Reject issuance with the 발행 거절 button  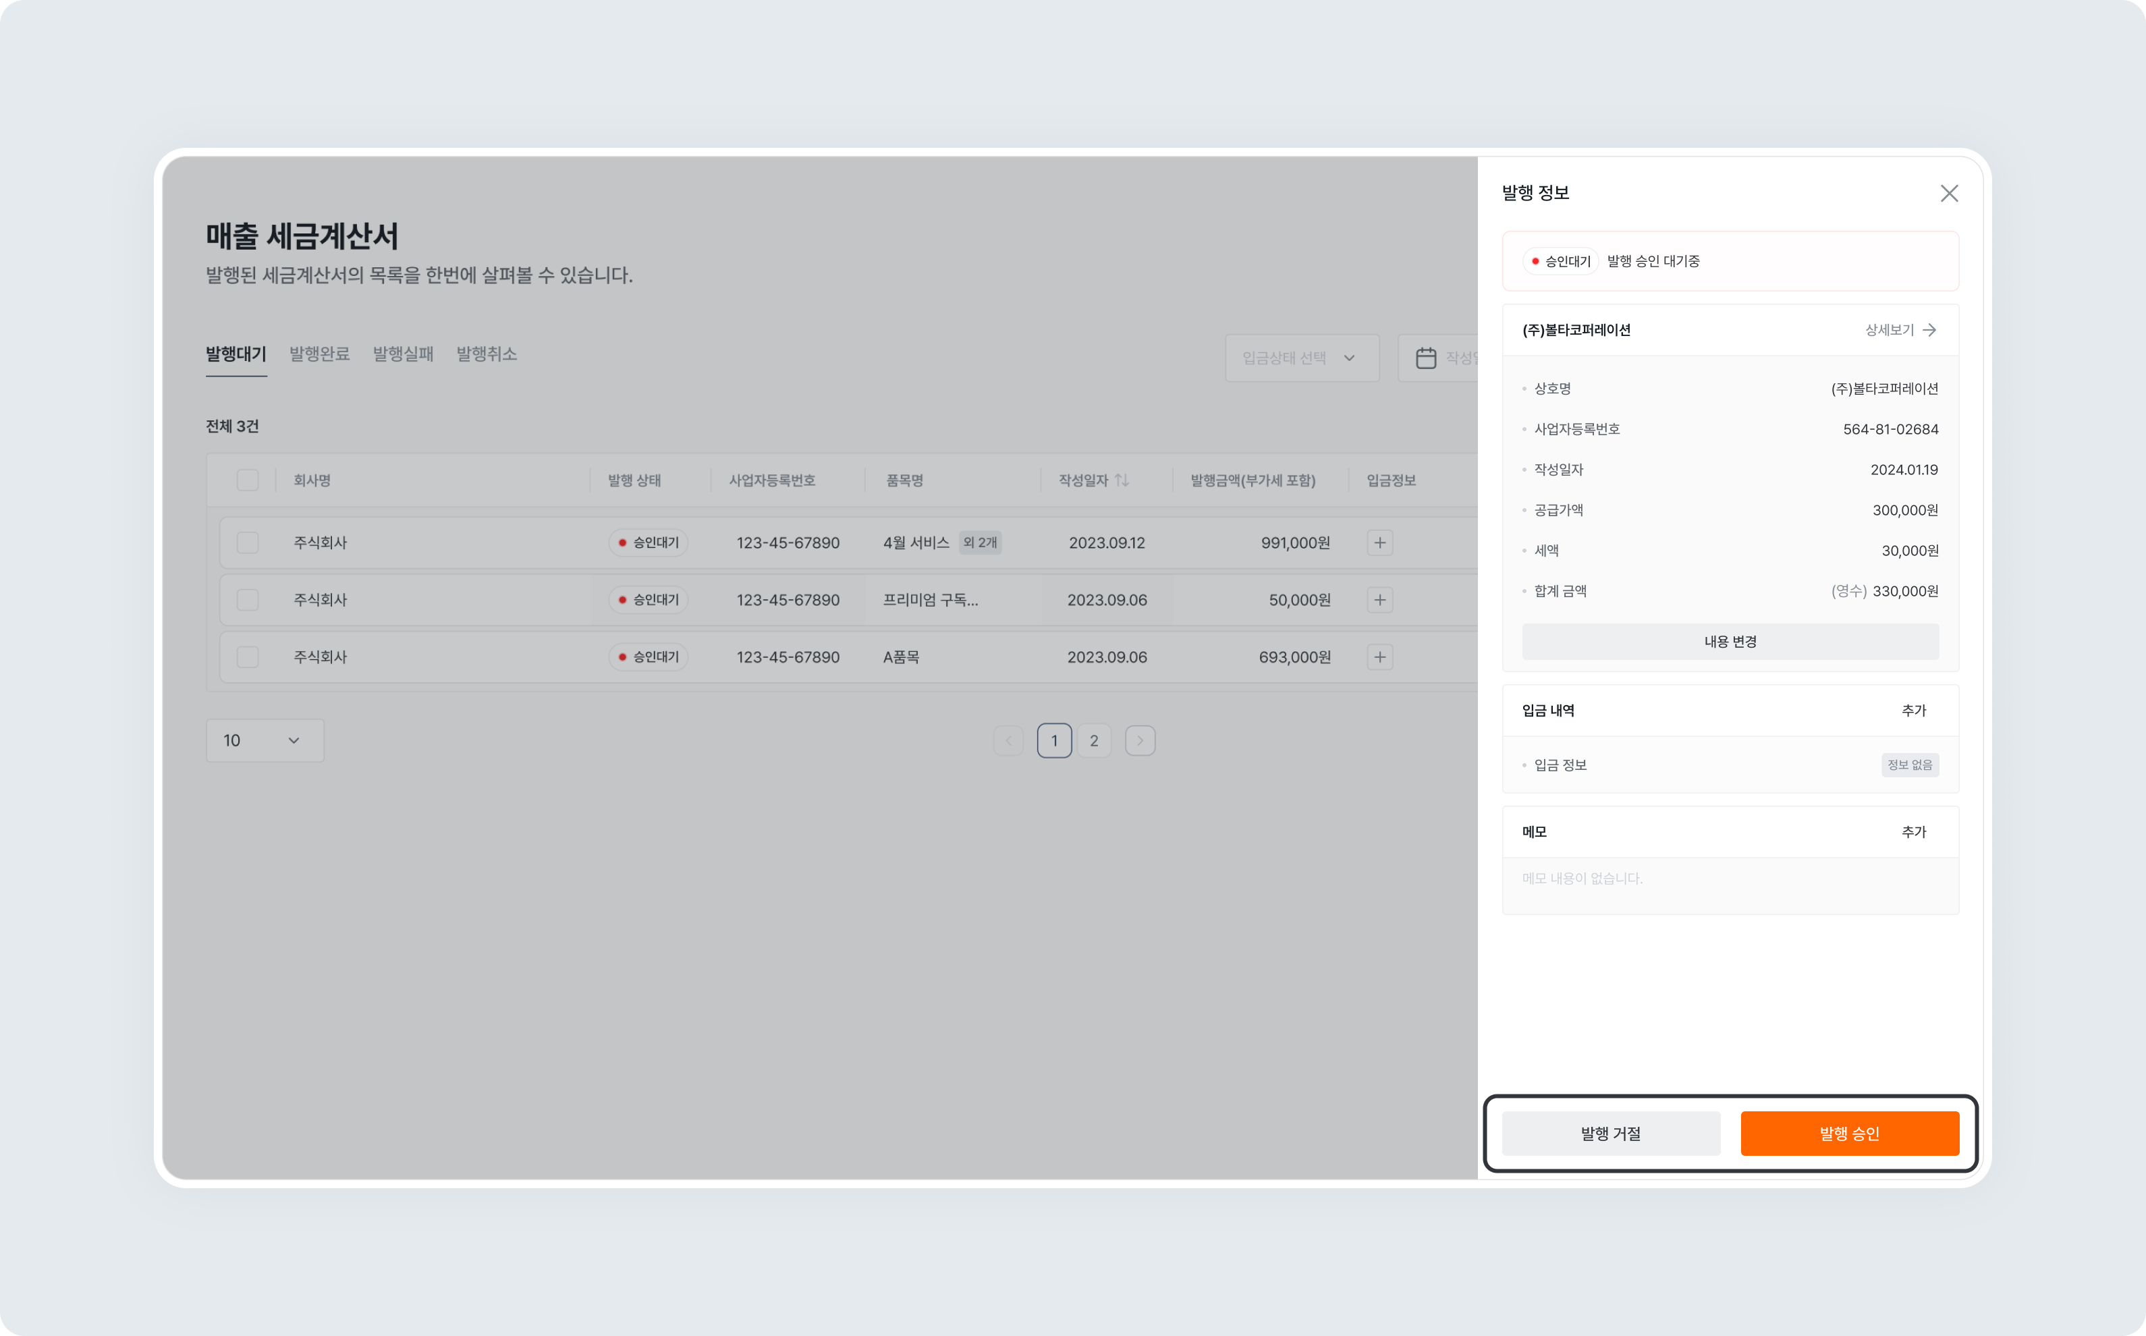click(x=1609, y=1133)
